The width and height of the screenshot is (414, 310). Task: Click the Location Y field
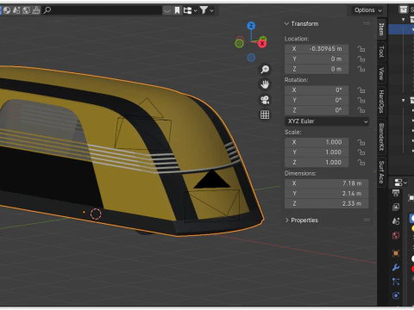coord(317,59)
